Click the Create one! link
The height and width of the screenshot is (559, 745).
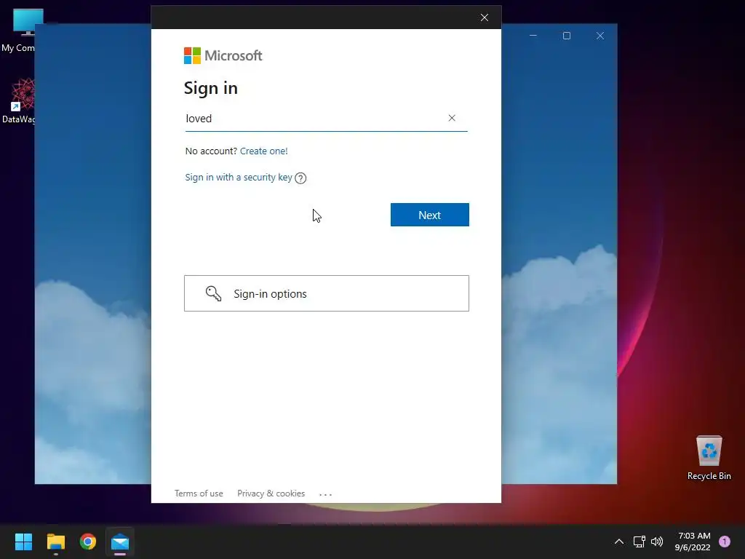click(x=263, y=151)
